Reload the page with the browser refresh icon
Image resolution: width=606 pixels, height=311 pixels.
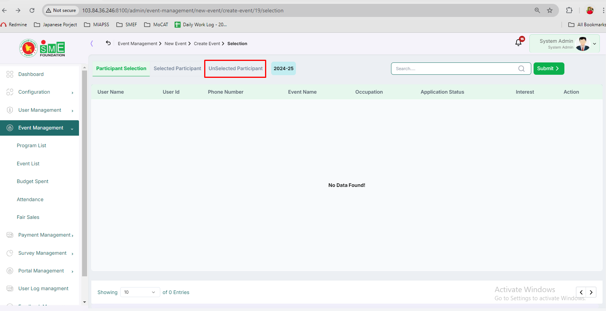[32, 10]
